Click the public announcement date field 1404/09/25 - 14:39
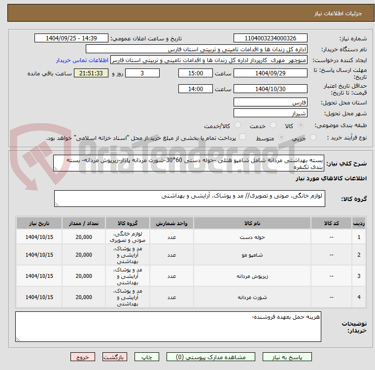The image size is (375, 370). point(71,38)
